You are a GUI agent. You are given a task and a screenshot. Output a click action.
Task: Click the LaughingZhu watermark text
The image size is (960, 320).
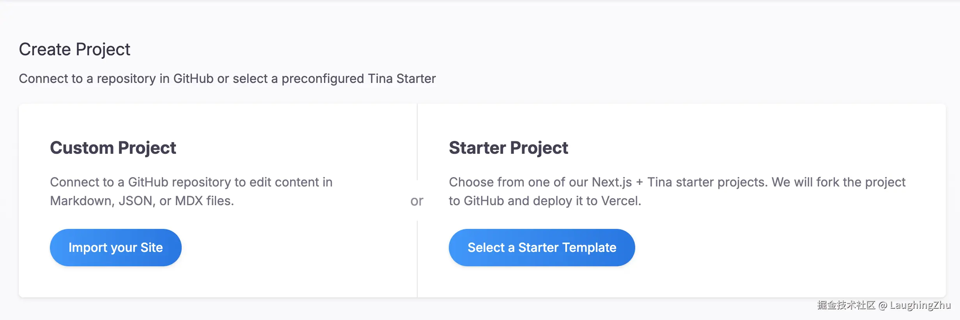[920, 305]
